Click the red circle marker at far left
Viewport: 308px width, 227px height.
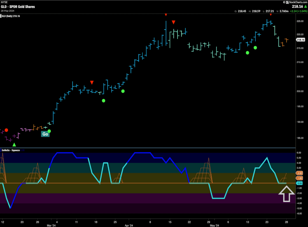click(6, 130)
